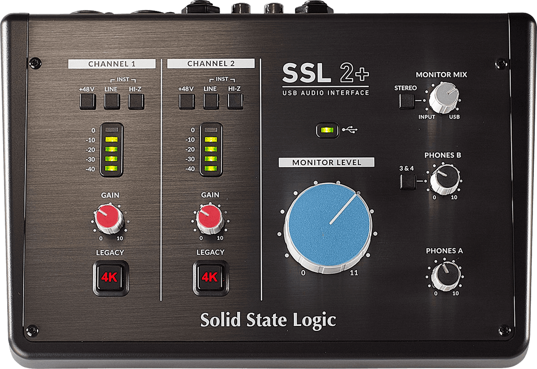Click the PHONES A label
This screenshot has width=537, height=369.
point(444,251)
